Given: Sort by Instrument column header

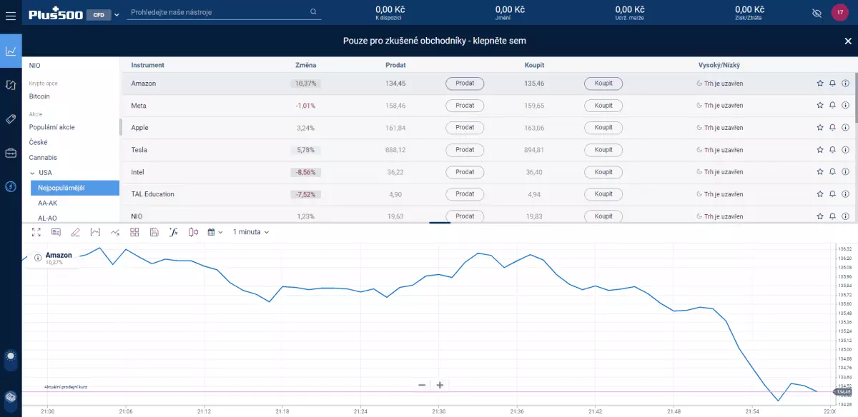Looking at the screenshot, I should tap(148, 65).
